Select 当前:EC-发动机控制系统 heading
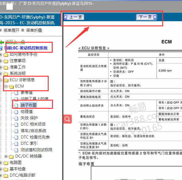The width and height of the screenshot is (182, 180). pos(26,48)
